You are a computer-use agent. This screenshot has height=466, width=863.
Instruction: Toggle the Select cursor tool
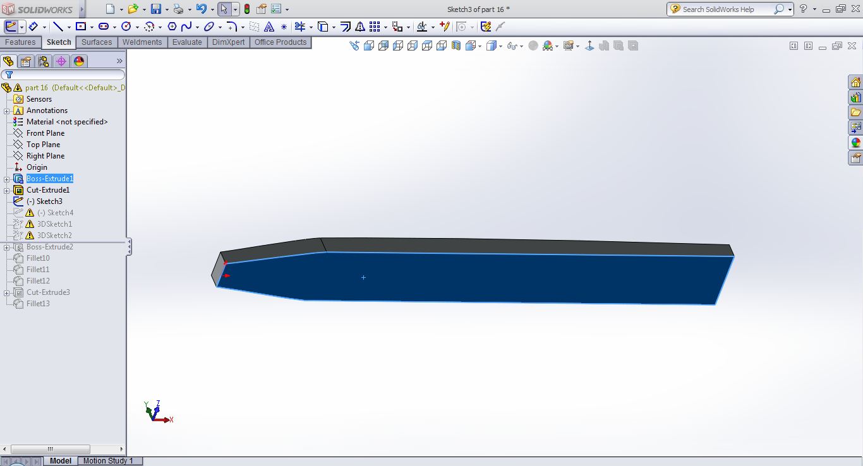pos(224,9)
